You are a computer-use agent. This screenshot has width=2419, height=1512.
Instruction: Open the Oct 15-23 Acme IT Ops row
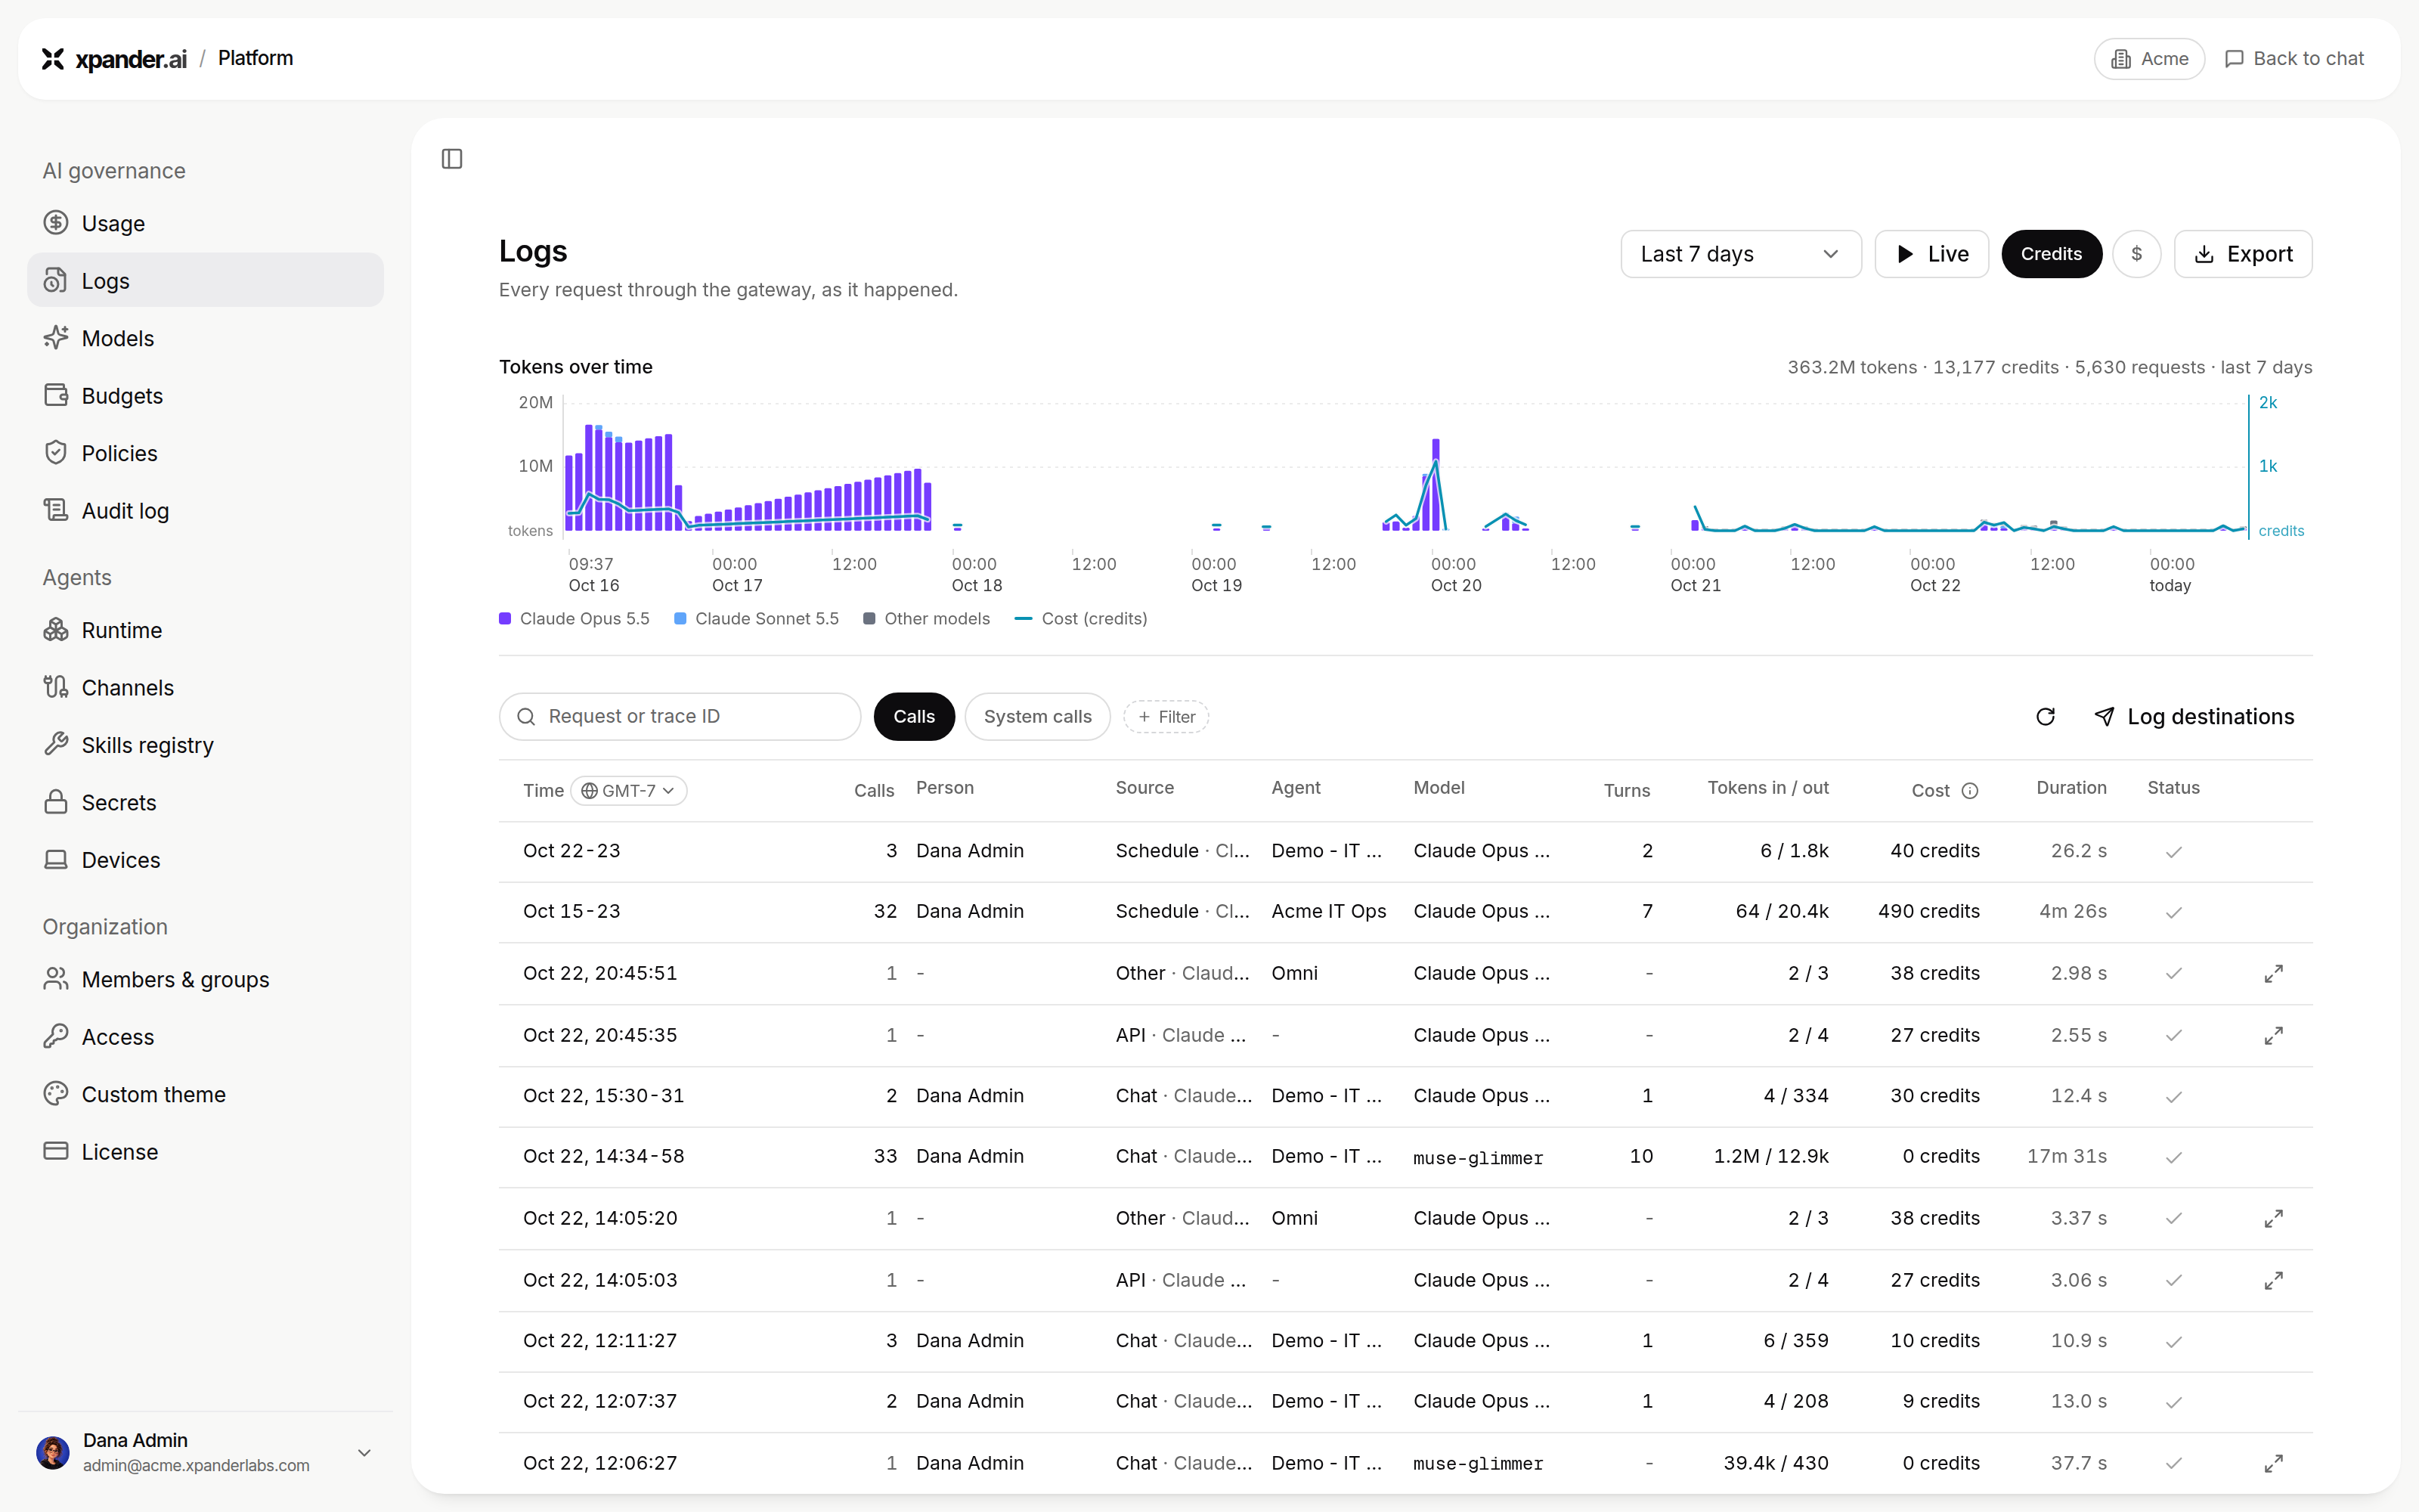tap(1405, 912)
